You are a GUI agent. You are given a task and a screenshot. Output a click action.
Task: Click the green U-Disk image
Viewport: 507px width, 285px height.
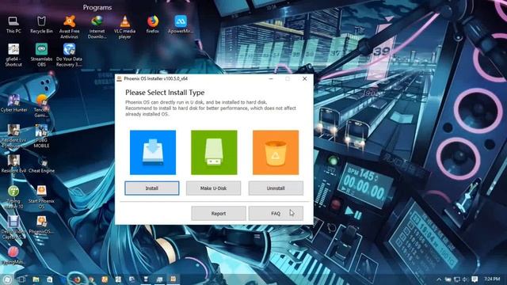click(x=214, y=153)
